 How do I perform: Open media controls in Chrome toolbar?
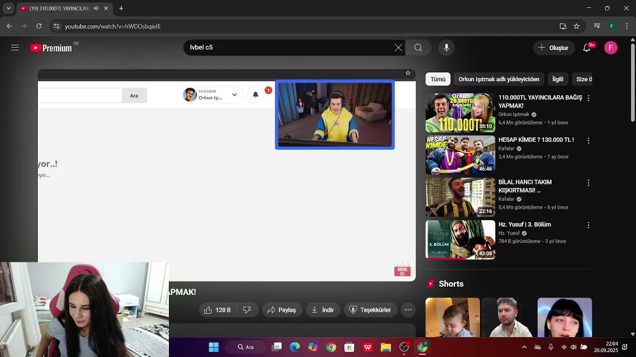[x=597, y=26]
